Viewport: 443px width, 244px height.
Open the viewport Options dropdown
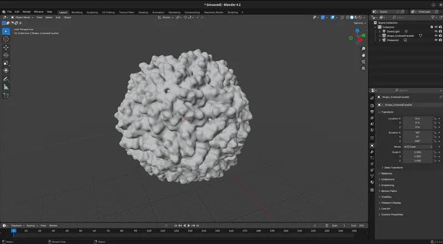coord(359,23)
